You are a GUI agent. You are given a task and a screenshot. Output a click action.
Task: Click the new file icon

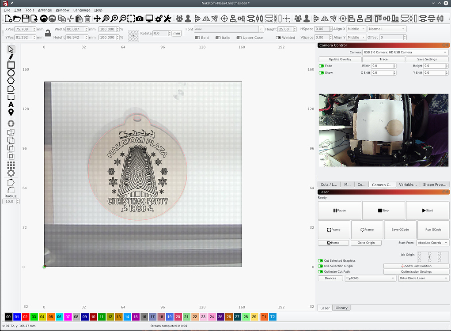[x=8, y=19]
